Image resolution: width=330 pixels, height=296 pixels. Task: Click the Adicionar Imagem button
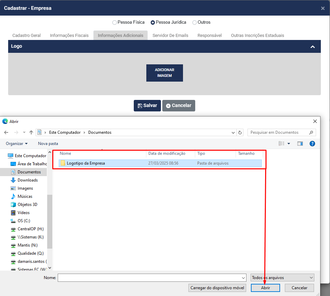click(165, 73)
